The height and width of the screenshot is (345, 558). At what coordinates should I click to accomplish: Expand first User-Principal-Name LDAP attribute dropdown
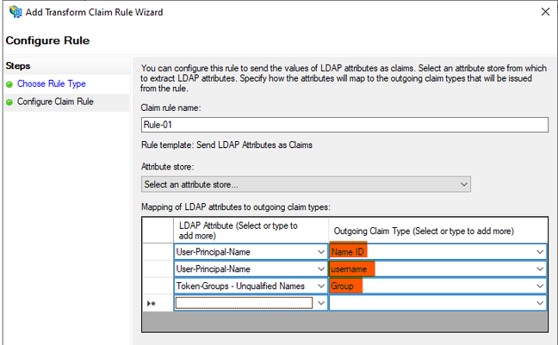[x=320, y=251]
